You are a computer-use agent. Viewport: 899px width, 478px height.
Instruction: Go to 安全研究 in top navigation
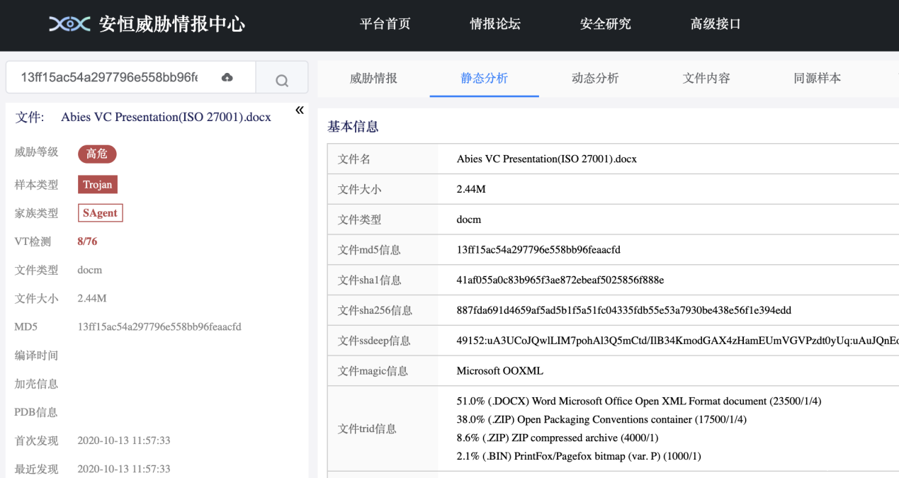tap(605, 24)
